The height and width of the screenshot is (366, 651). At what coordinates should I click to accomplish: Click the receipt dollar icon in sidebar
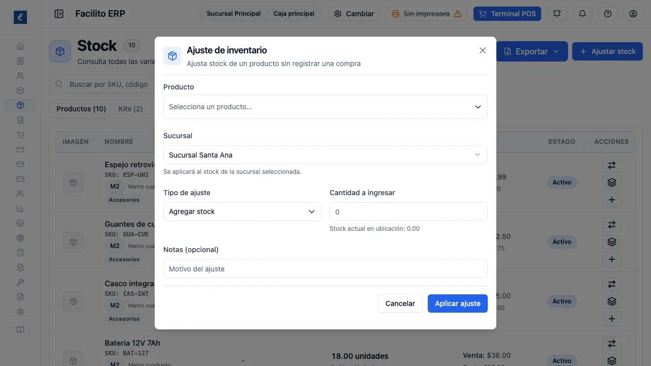click(20, 61)
